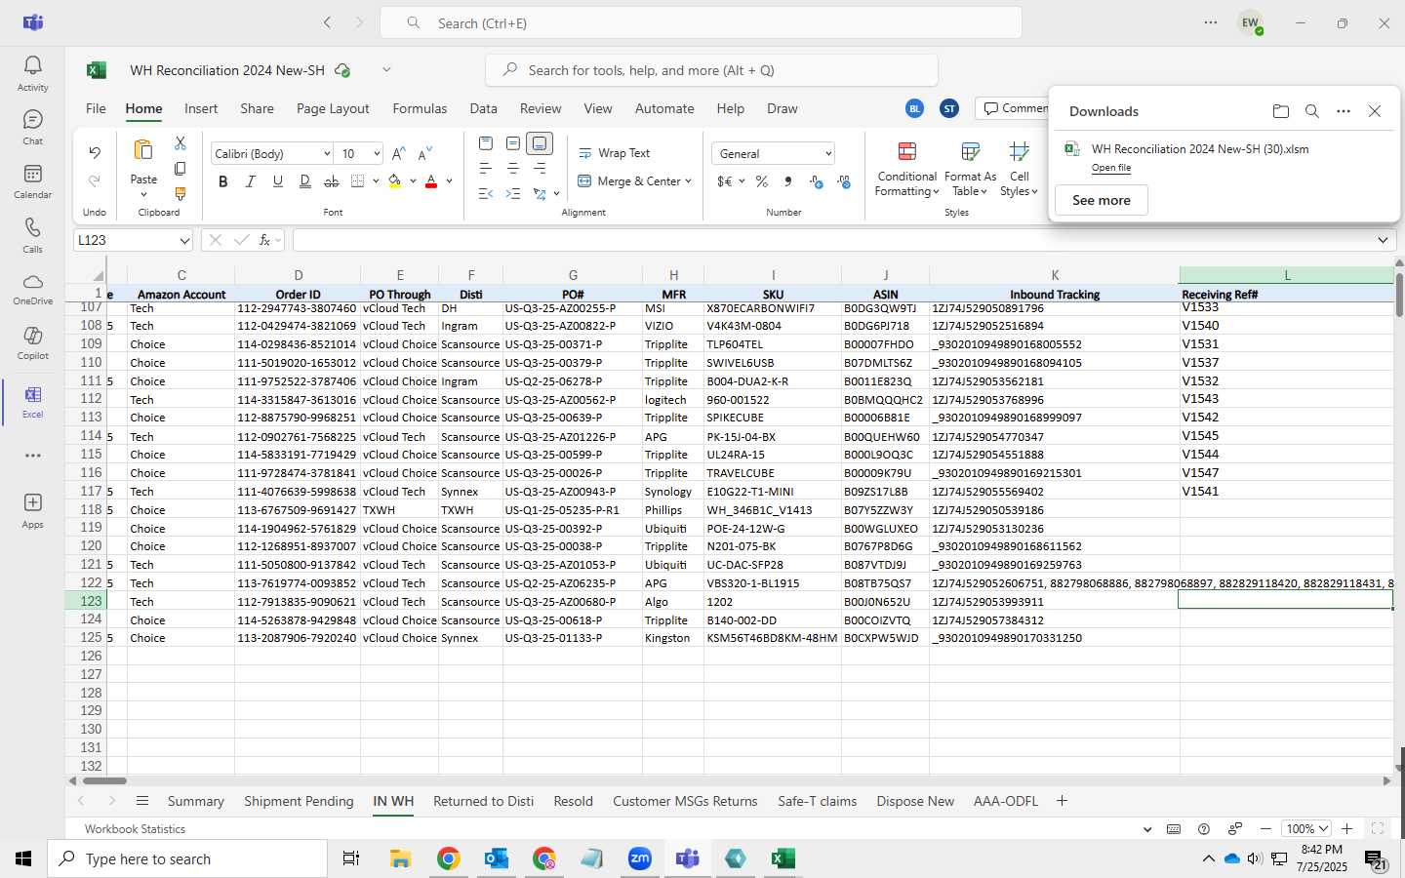1405x878 pixels.
Task: Switch to Summary sheet tab
Action: [196, 801]
